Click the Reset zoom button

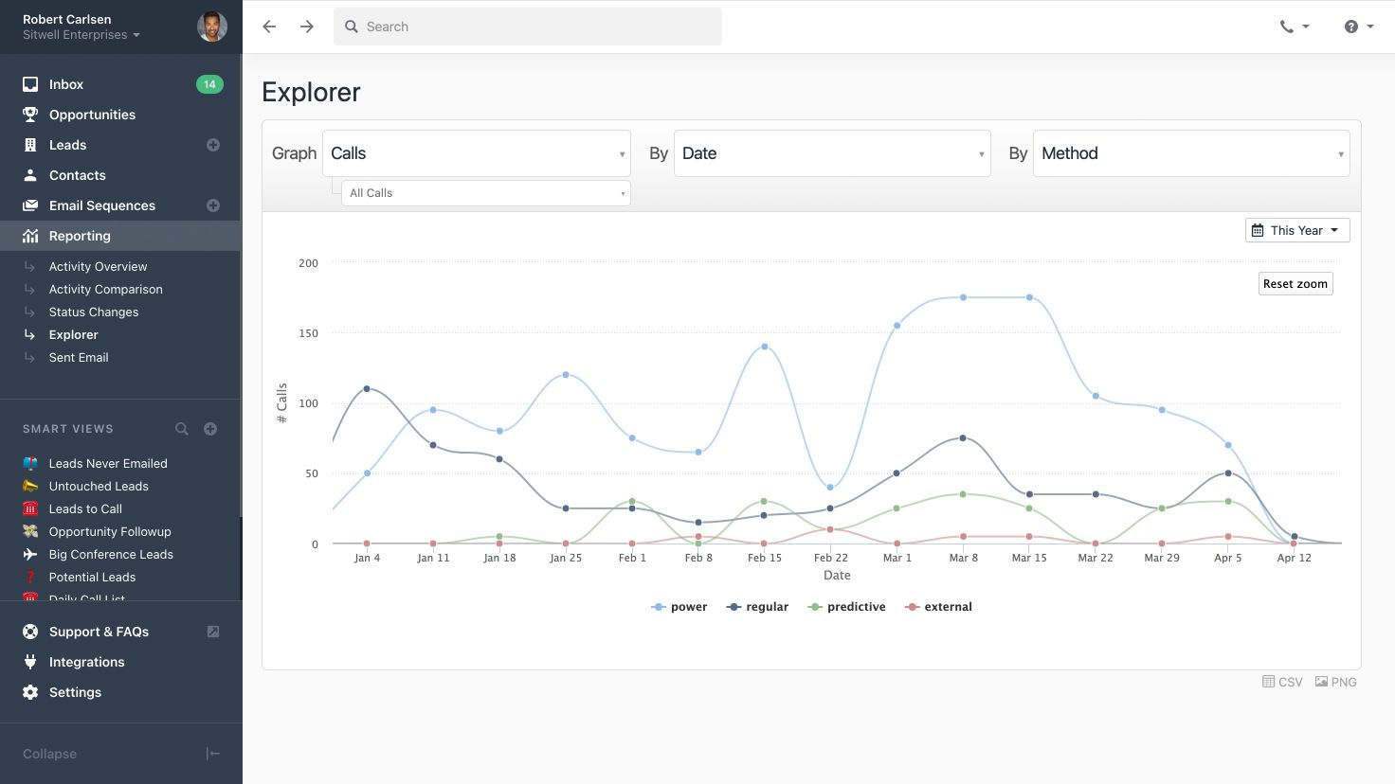tap(1295, 284)
